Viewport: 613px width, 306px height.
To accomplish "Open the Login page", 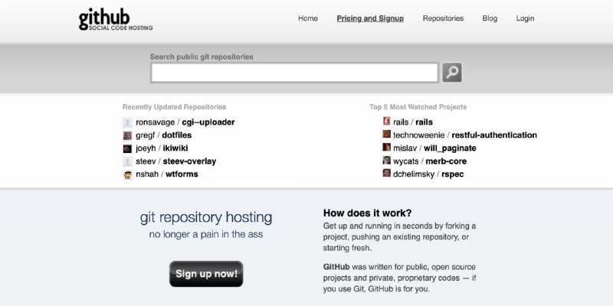I will (525, 18).
